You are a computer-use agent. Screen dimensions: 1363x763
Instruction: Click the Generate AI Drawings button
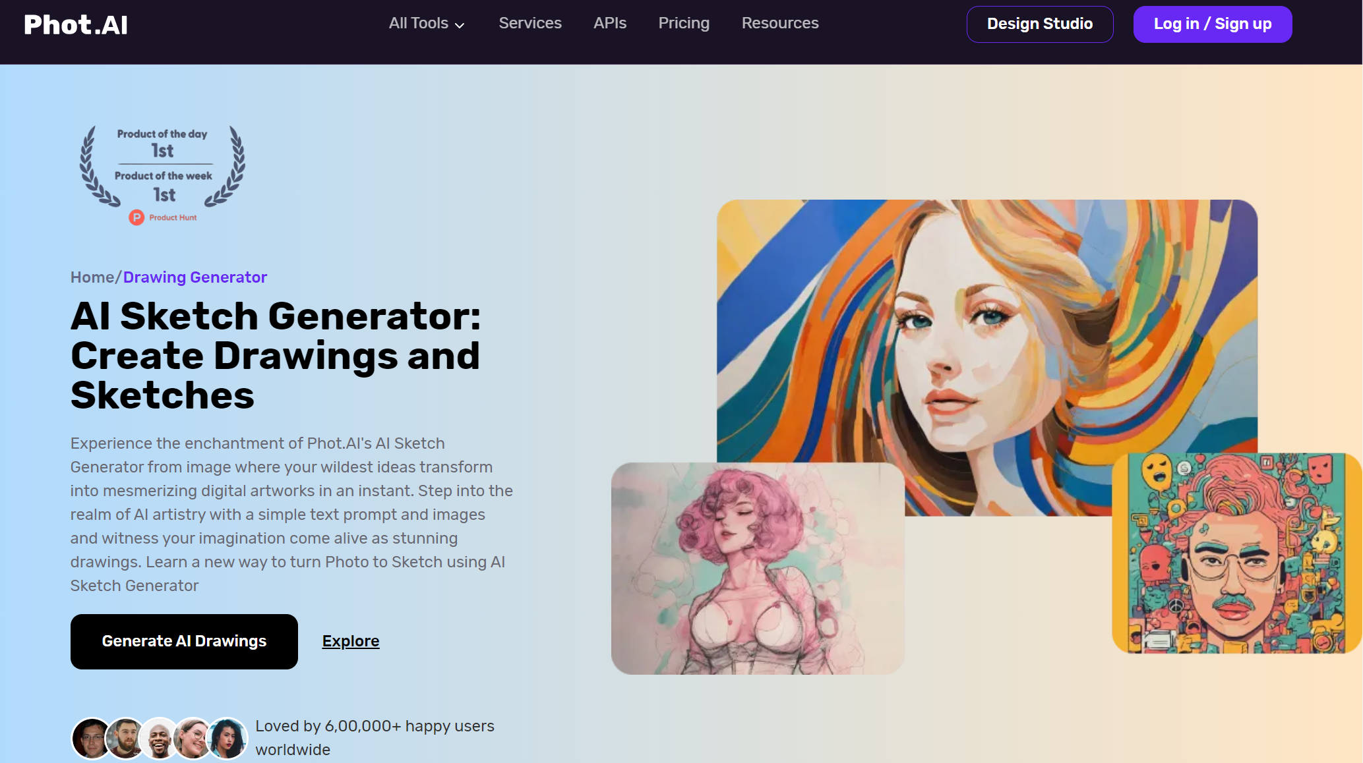[x=183, y=642]
